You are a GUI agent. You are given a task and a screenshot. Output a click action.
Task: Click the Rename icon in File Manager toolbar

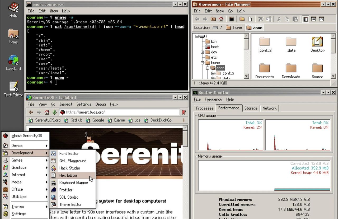coord(269,19)
